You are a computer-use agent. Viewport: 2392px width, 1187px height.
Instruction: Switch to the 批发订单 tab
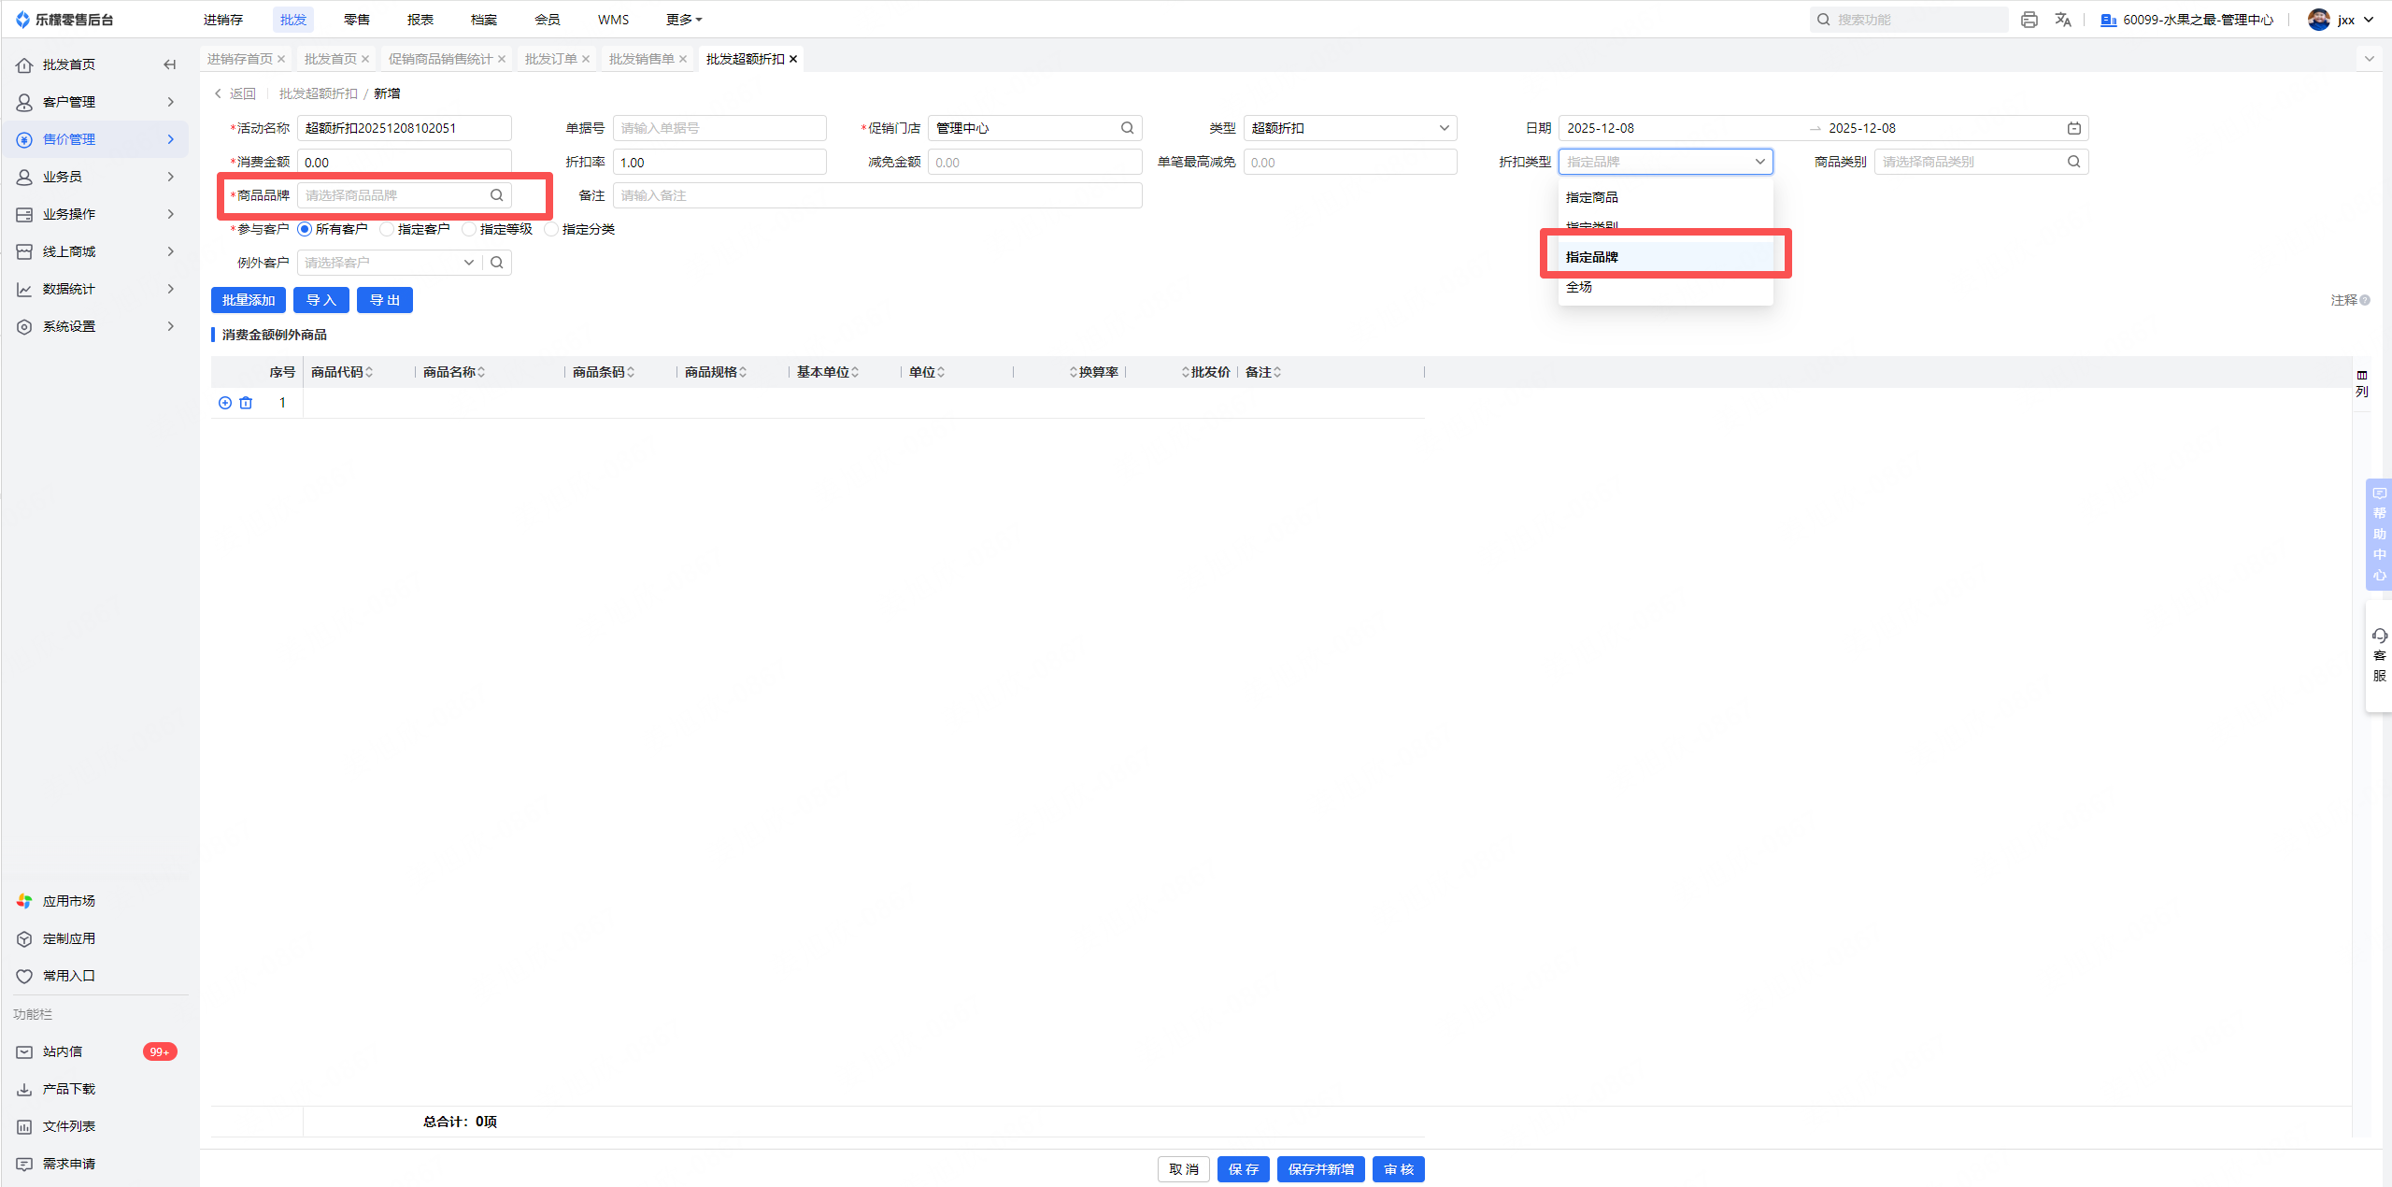click(x=551, y=59)
